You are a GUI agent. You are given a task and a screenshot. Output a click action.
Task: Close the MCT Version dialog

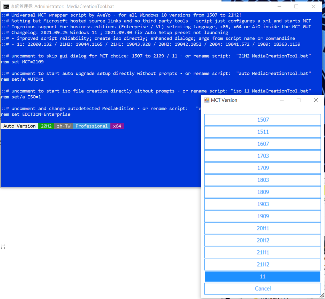pos(316,100)
